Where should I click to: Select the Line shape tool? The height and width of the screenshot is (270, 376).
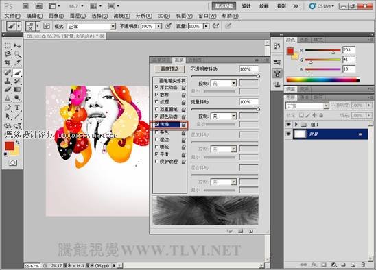(17, 116)
